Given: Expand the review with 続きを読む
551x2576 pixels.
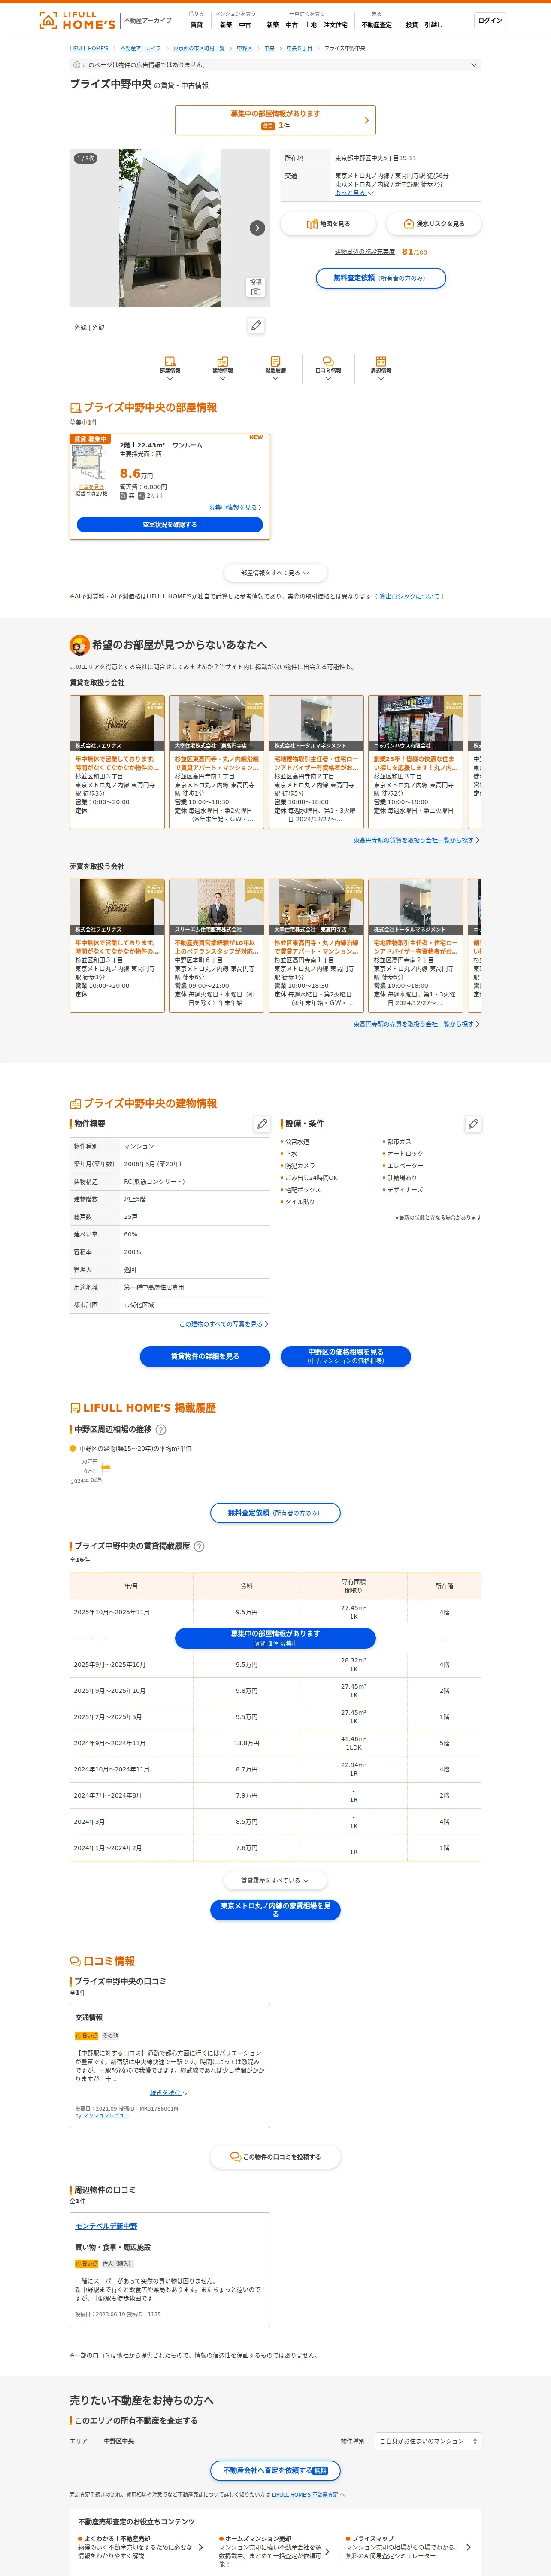Looking at the screenshot, I should 169,2092.
